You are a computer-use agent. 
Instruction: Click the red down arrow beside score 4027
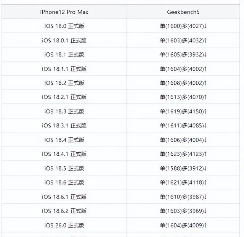(205, 26)
